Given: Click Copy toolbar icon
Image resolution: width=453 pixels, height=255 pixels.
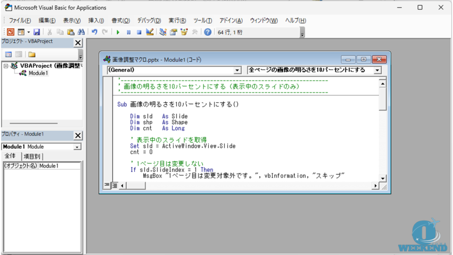Looking at the screenshot, I should [60, 32].
